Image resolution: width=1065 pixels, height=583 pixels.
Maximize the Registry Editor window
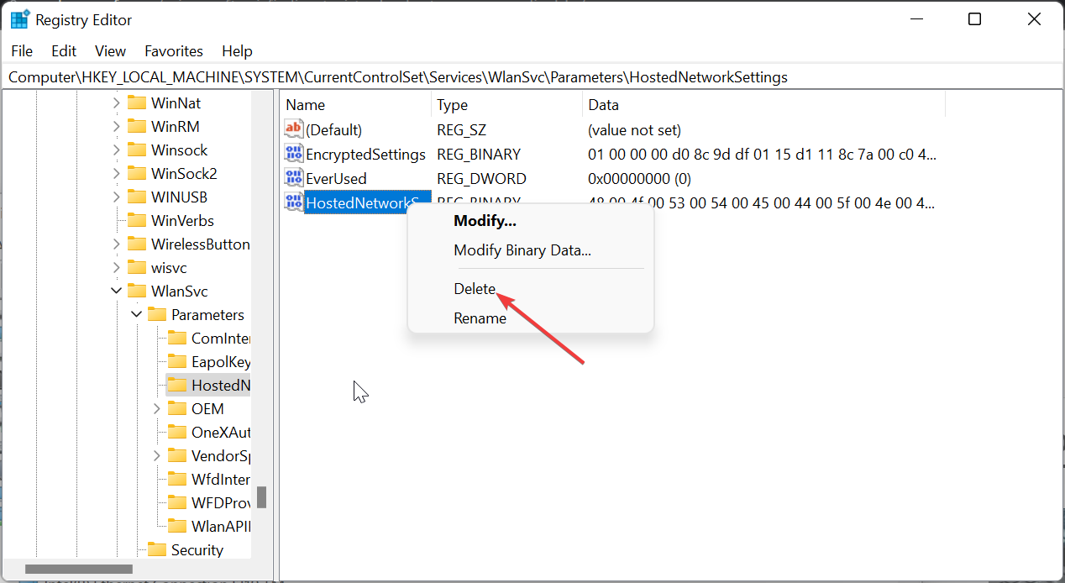[974, 19]
